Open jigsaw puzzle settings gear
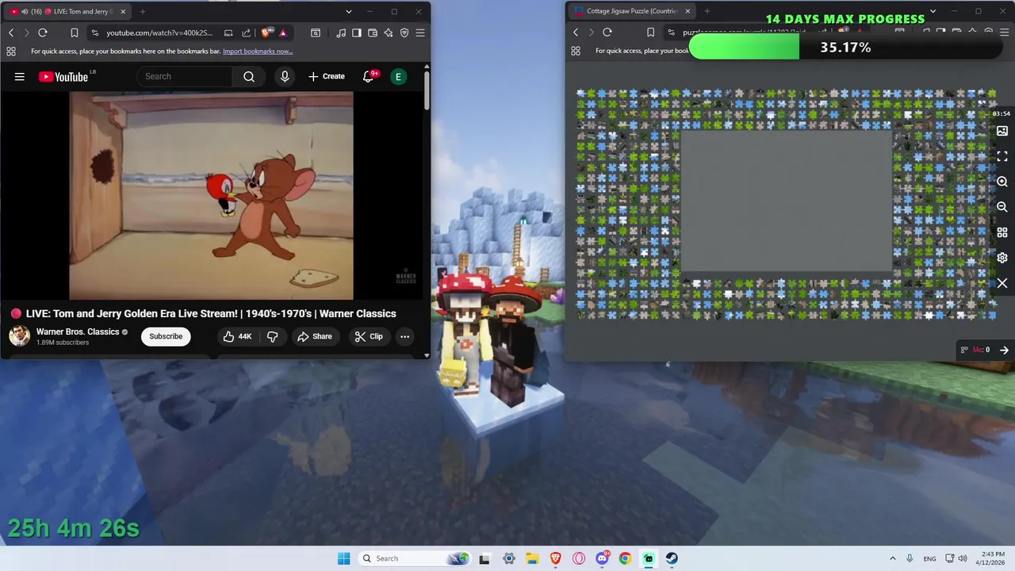Viewport: 1015px width, 571px height. pos(1002,258)
